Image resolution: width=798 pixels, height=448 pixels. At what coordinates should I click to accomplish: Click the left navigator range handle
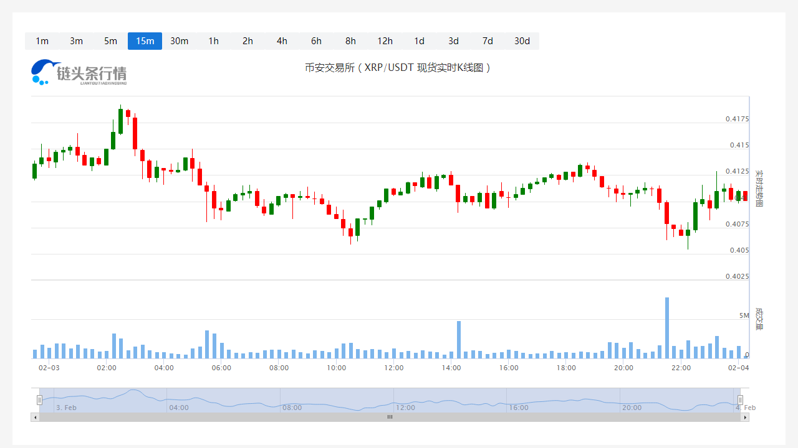coord(39,399)
